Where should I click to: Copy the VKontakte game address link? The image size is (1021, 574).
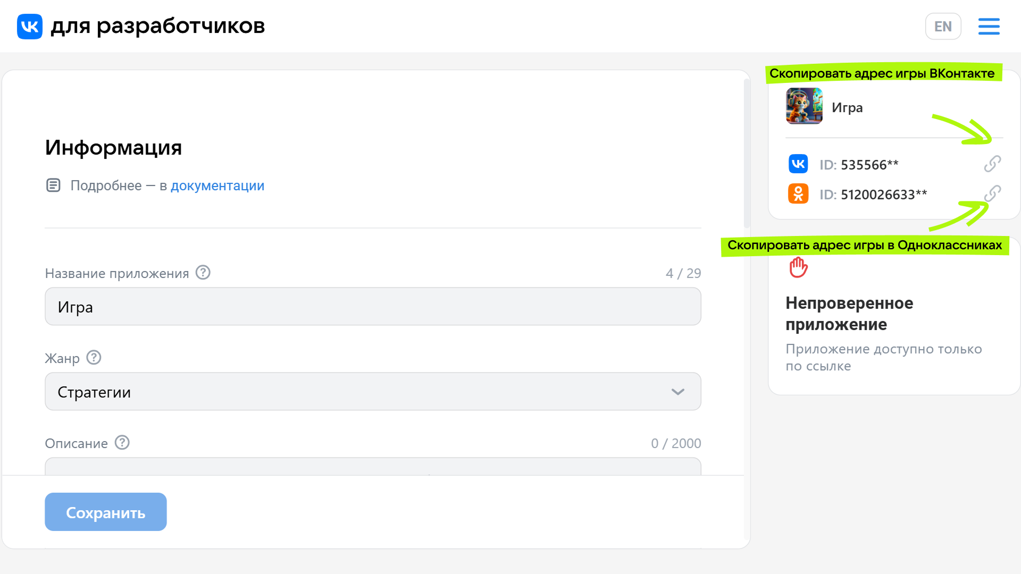point(992,164)
